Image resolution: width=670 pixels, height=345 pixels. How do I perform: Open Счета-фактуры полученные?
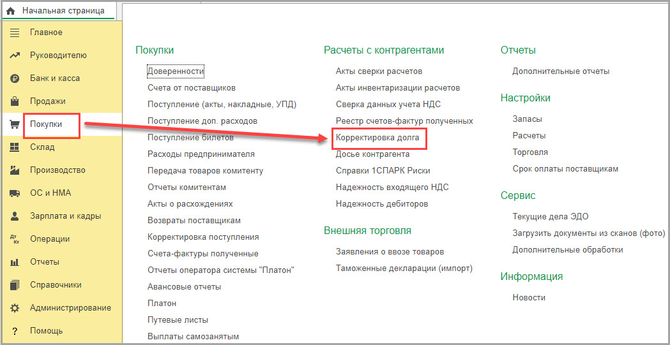pyautogui.click(x=203, y=254)
